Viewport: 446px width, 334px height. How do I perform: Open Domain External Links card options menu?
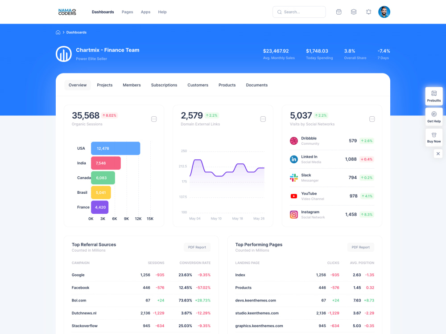coord(263,119)
